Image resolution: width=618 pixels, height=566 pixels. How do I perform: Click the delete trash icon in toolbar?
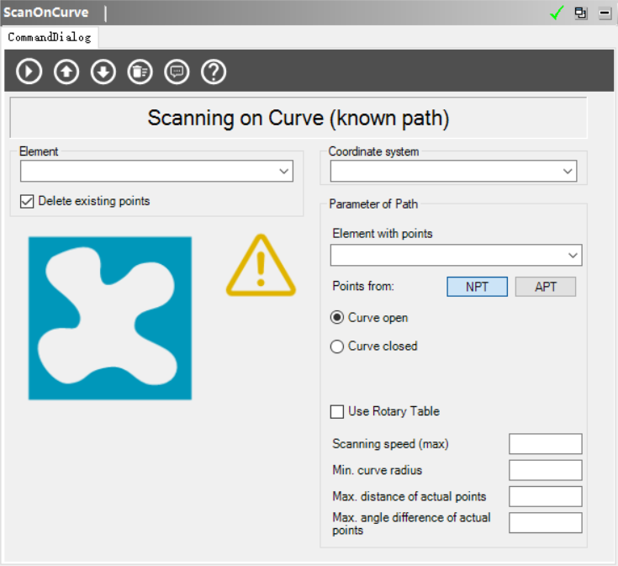point(140,71)
